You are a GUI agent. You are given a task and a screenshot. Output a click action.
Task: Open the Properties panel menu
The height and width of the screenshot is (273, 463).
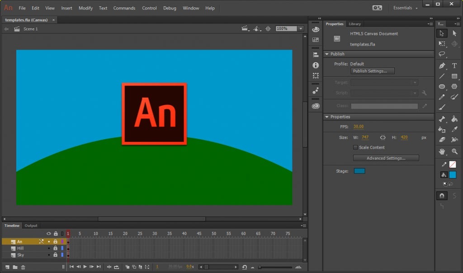point(430,24)
